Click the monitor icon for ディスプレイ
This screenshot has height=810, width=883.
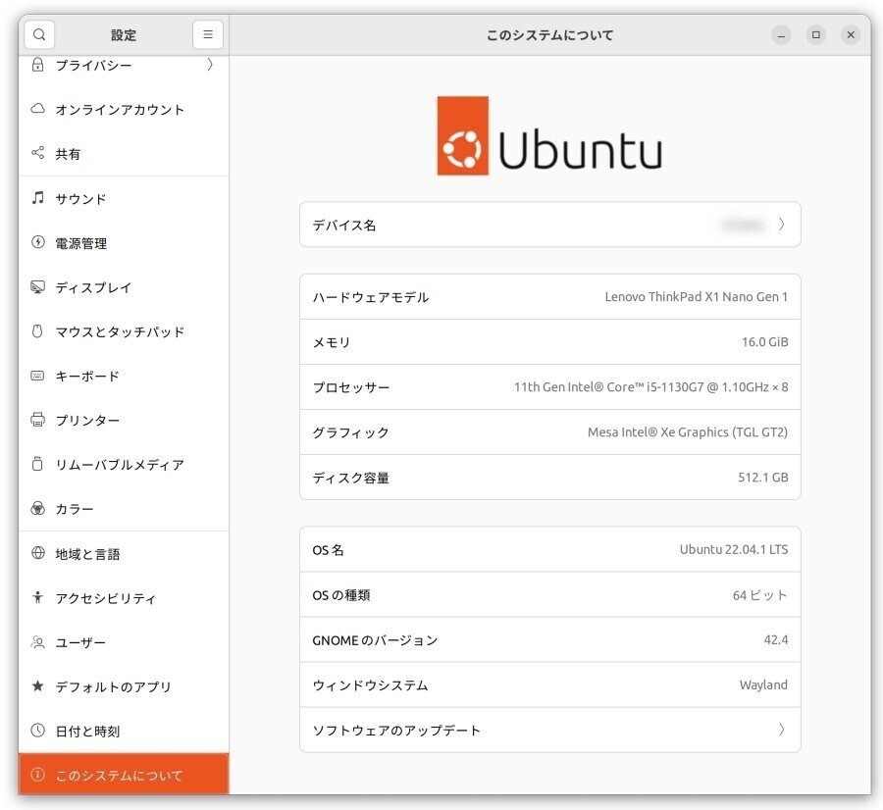point(37,287)
